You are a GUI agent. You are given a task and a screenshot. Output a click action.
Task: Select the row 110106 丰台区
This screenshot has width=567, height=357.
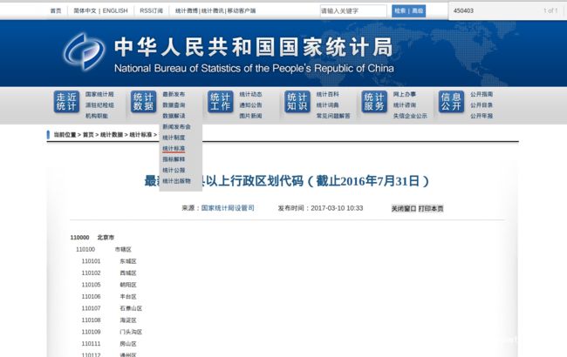[109, 297]
